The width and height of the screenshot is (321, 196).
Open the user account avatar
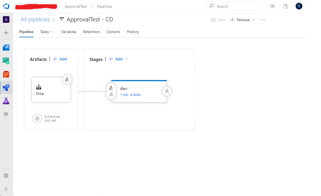299,6
